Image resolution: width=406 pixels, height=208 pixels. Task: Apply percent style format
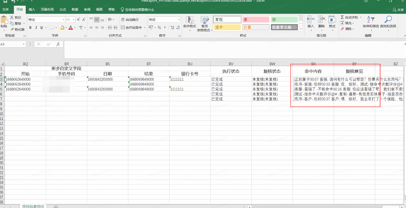[x=159, y=28]
